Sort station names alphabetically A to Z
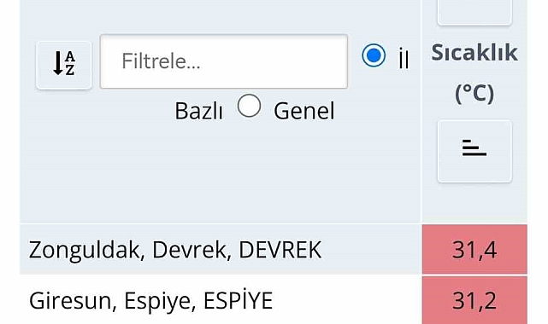 [63, 65]
